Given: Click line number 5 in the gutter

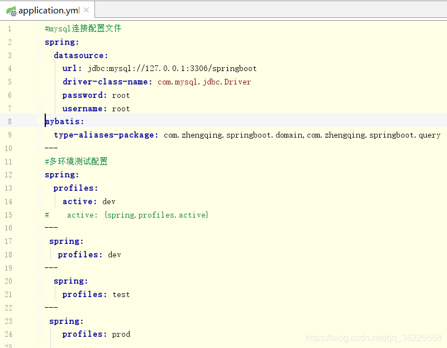Looking at the screenshot, I should tap(9, 82).
